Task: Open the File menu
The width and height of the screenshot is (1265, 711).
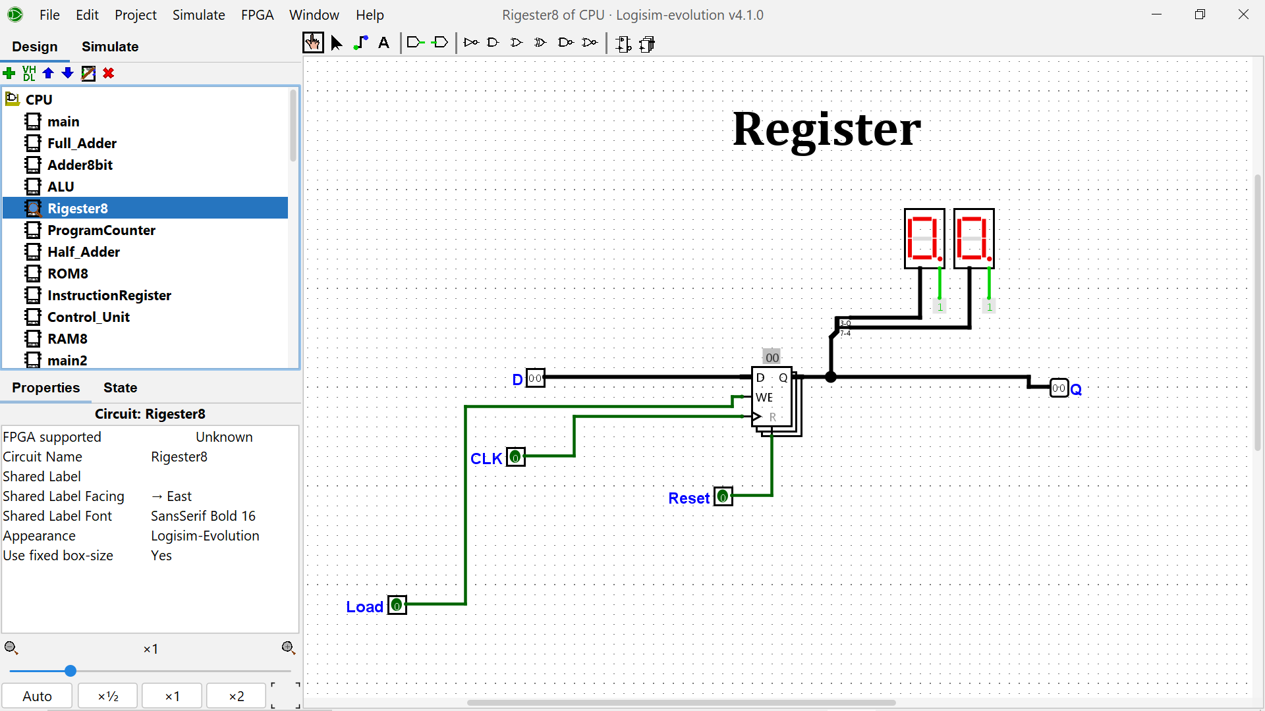Action: [49, 14]
